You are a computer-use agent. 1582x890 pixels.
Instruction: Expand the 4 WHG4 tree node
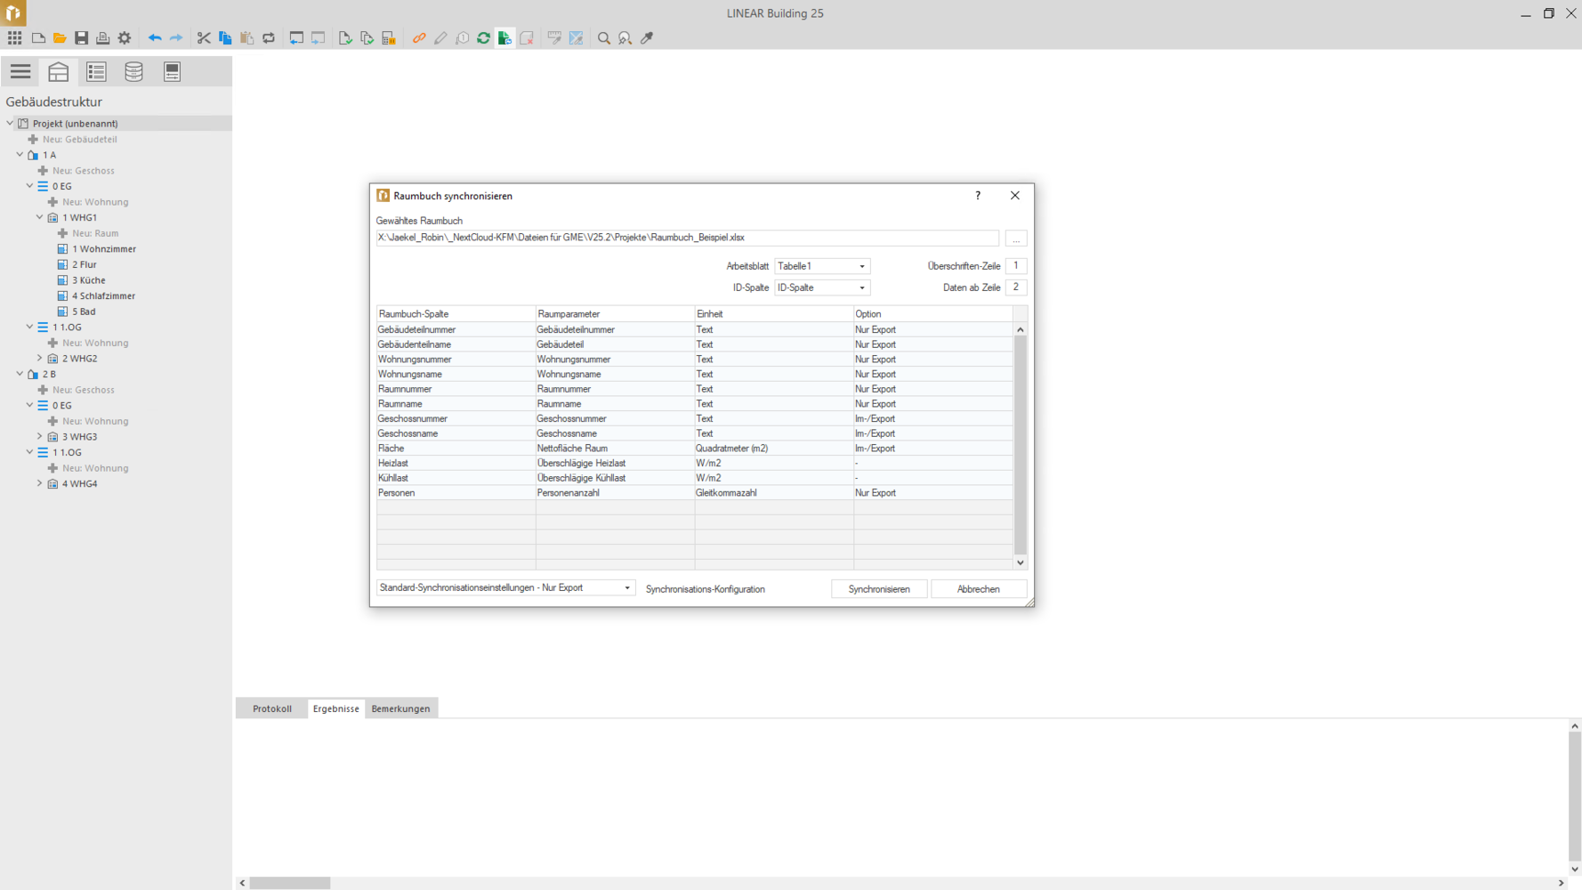pos(40,484)
